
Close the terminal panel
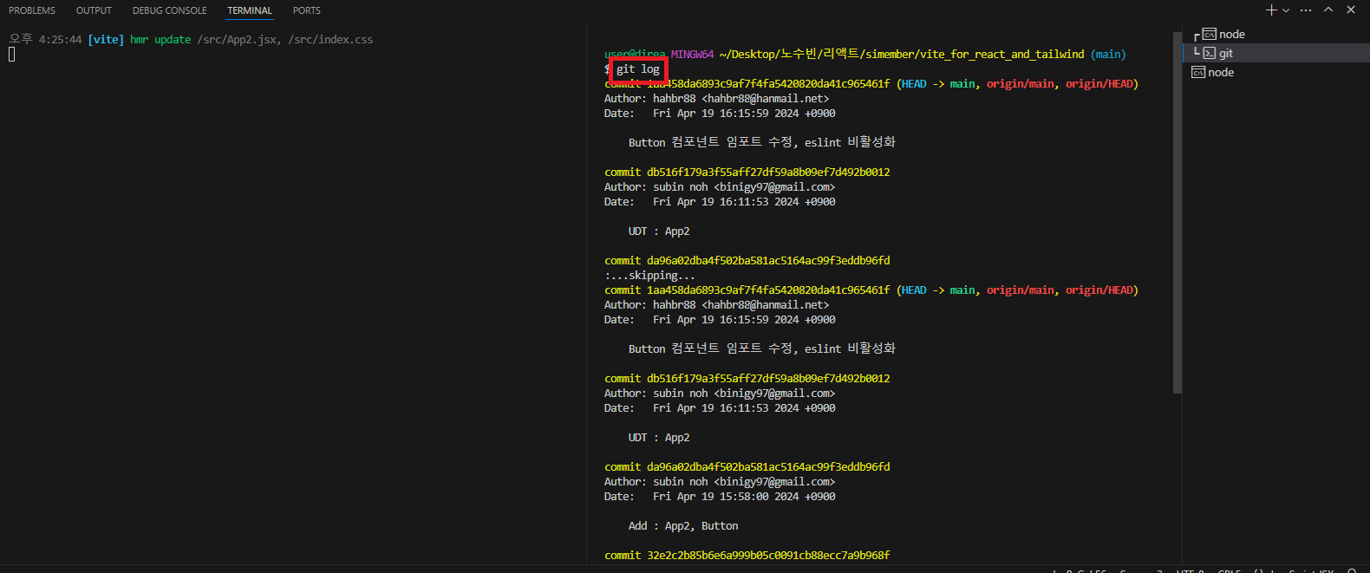coord(1351,10)
